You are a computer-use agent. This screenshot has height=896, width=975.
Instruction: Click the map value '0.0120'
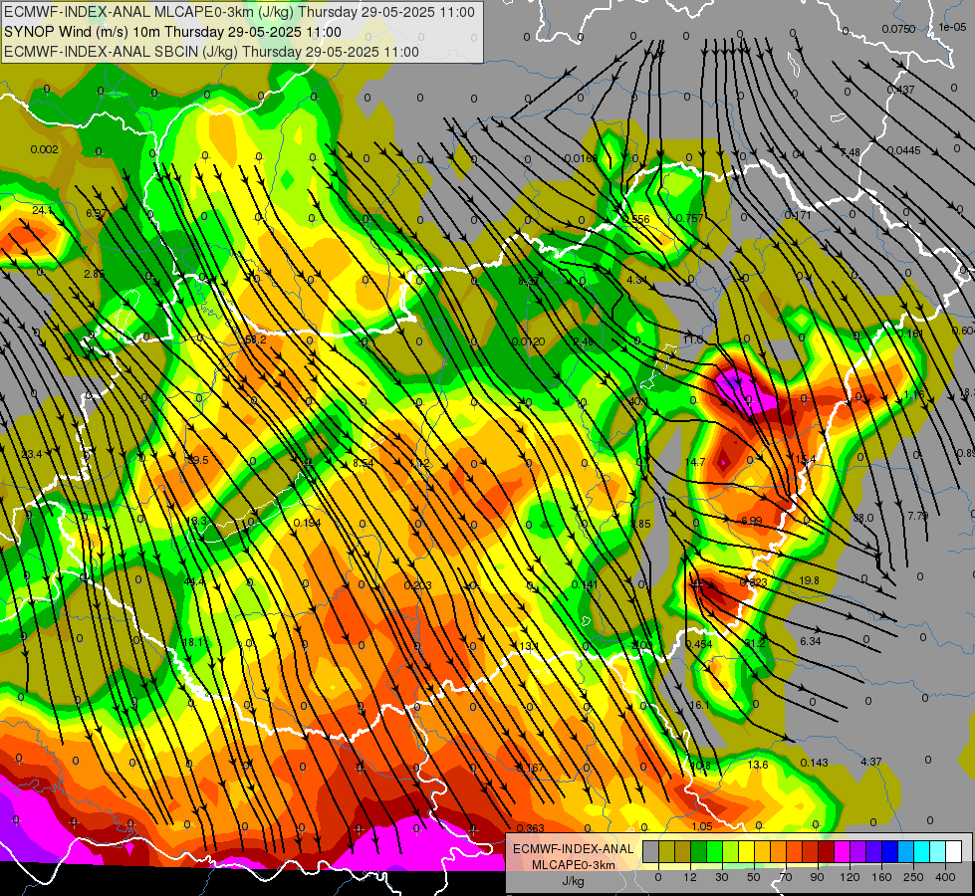click(529, 341)
